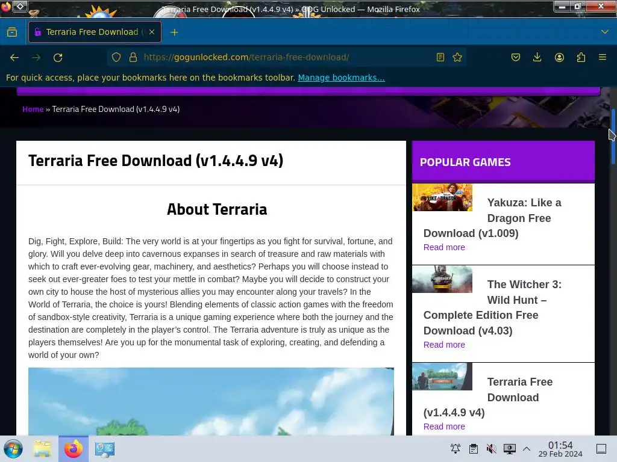Viewport: 617px width, 462px height.
Task: Open Yakuza: Like a Dragon title link
Action: coord(492,218)
